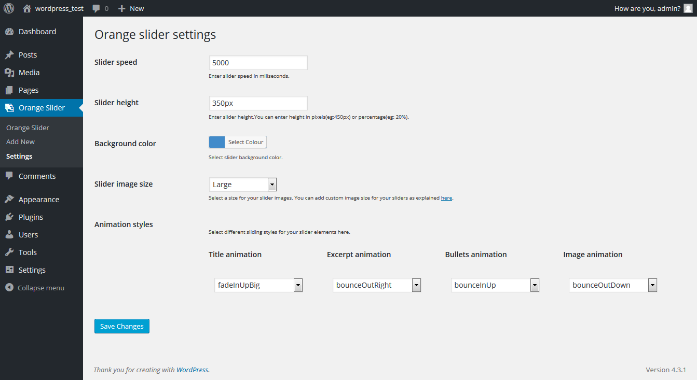This screenshot has width=697, height=380.
Task: Select Orange Slider submenu item
Action: tap(28, 128)
